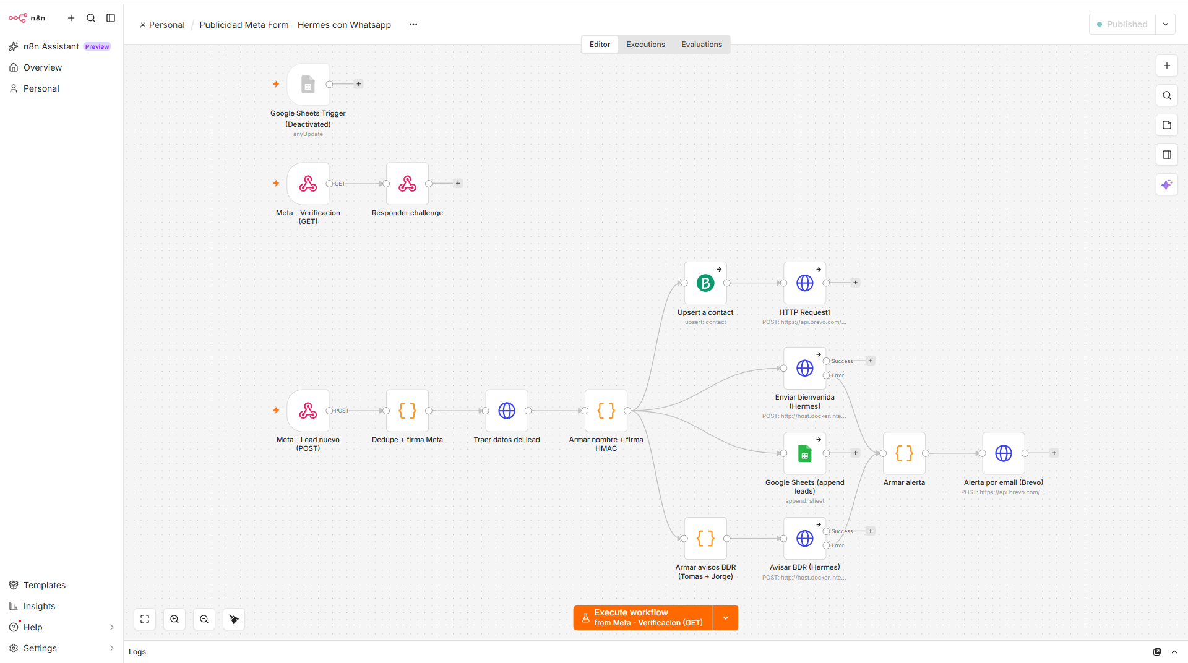Expand the Help submenu
Screen dimensions: 1188x663
pos(112,627)
